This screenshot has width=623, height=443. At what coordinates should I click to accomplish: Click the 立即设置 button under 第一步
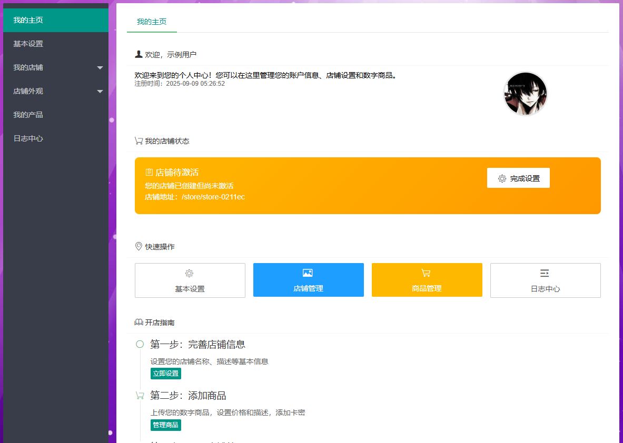click(x=165, y=373)
